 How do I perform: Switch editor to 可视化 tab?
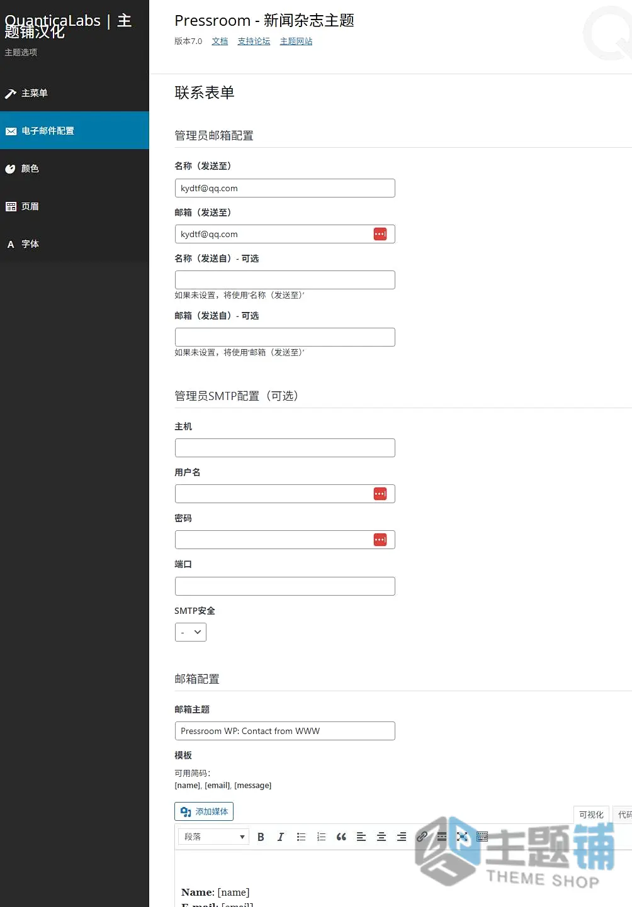pos(591,815)
